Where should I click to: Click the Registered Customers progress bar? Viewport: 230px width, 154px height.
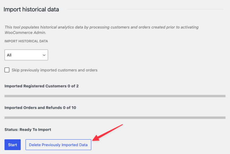pos(115,96)
